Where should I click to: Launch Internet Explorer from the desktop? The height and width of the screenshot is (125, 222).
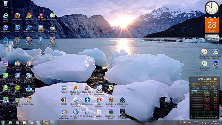pos(6,17)
